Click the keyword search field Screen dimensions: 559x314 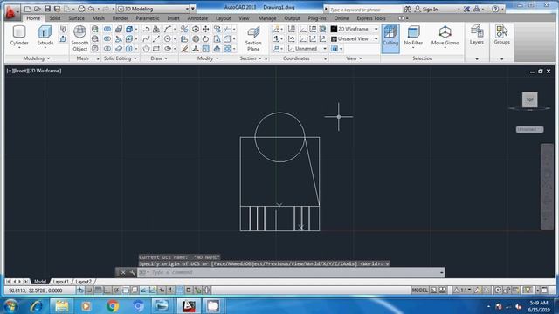coord(365,10)
